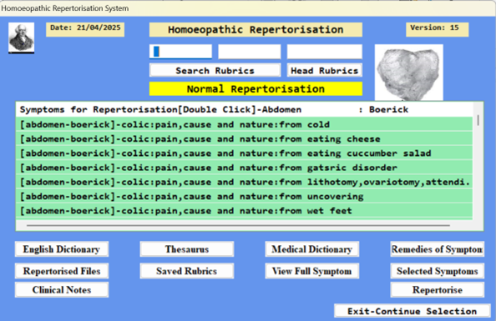Open the Medical Dictionary

click(312, 249)
